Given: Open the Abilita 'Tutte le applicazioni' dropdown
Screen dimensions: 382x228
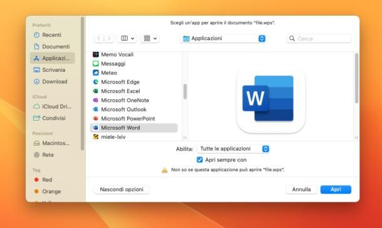Looking at the screenshot, I should (x=233, y=149).
